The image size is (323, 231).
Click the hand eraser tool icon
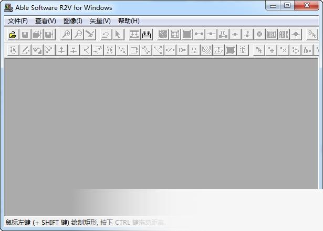tap(37, 50)
